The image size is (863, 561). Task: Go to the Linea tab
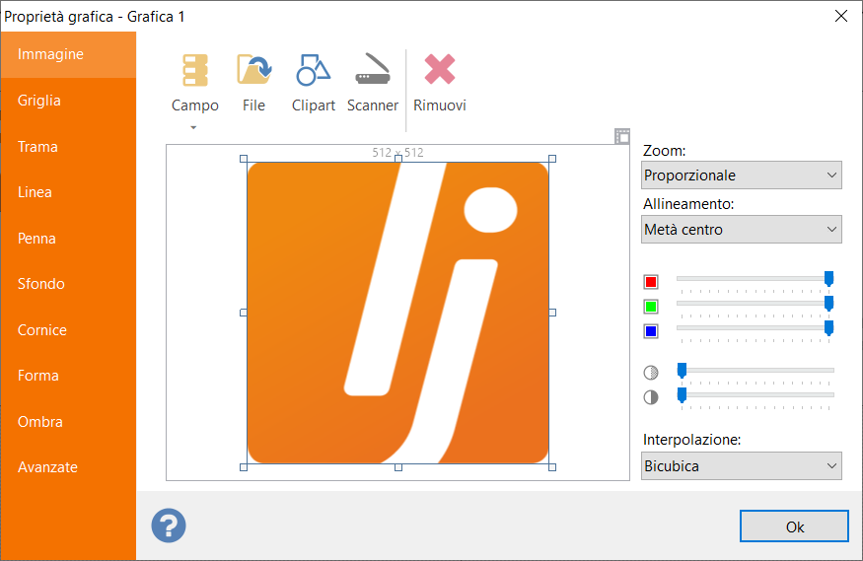coord(68,192)
